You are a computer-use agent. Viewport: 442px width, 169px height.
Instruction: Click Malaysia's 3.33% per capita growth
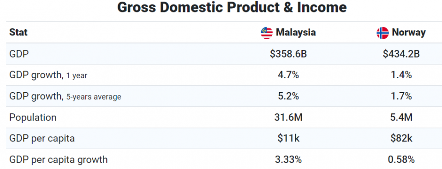288,160
